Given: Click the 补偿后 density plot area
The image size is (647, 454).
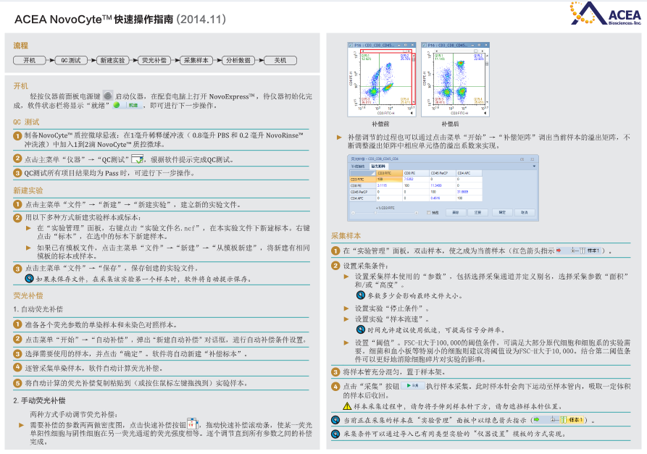Looking at the screenshot, I should coord(459,79).
